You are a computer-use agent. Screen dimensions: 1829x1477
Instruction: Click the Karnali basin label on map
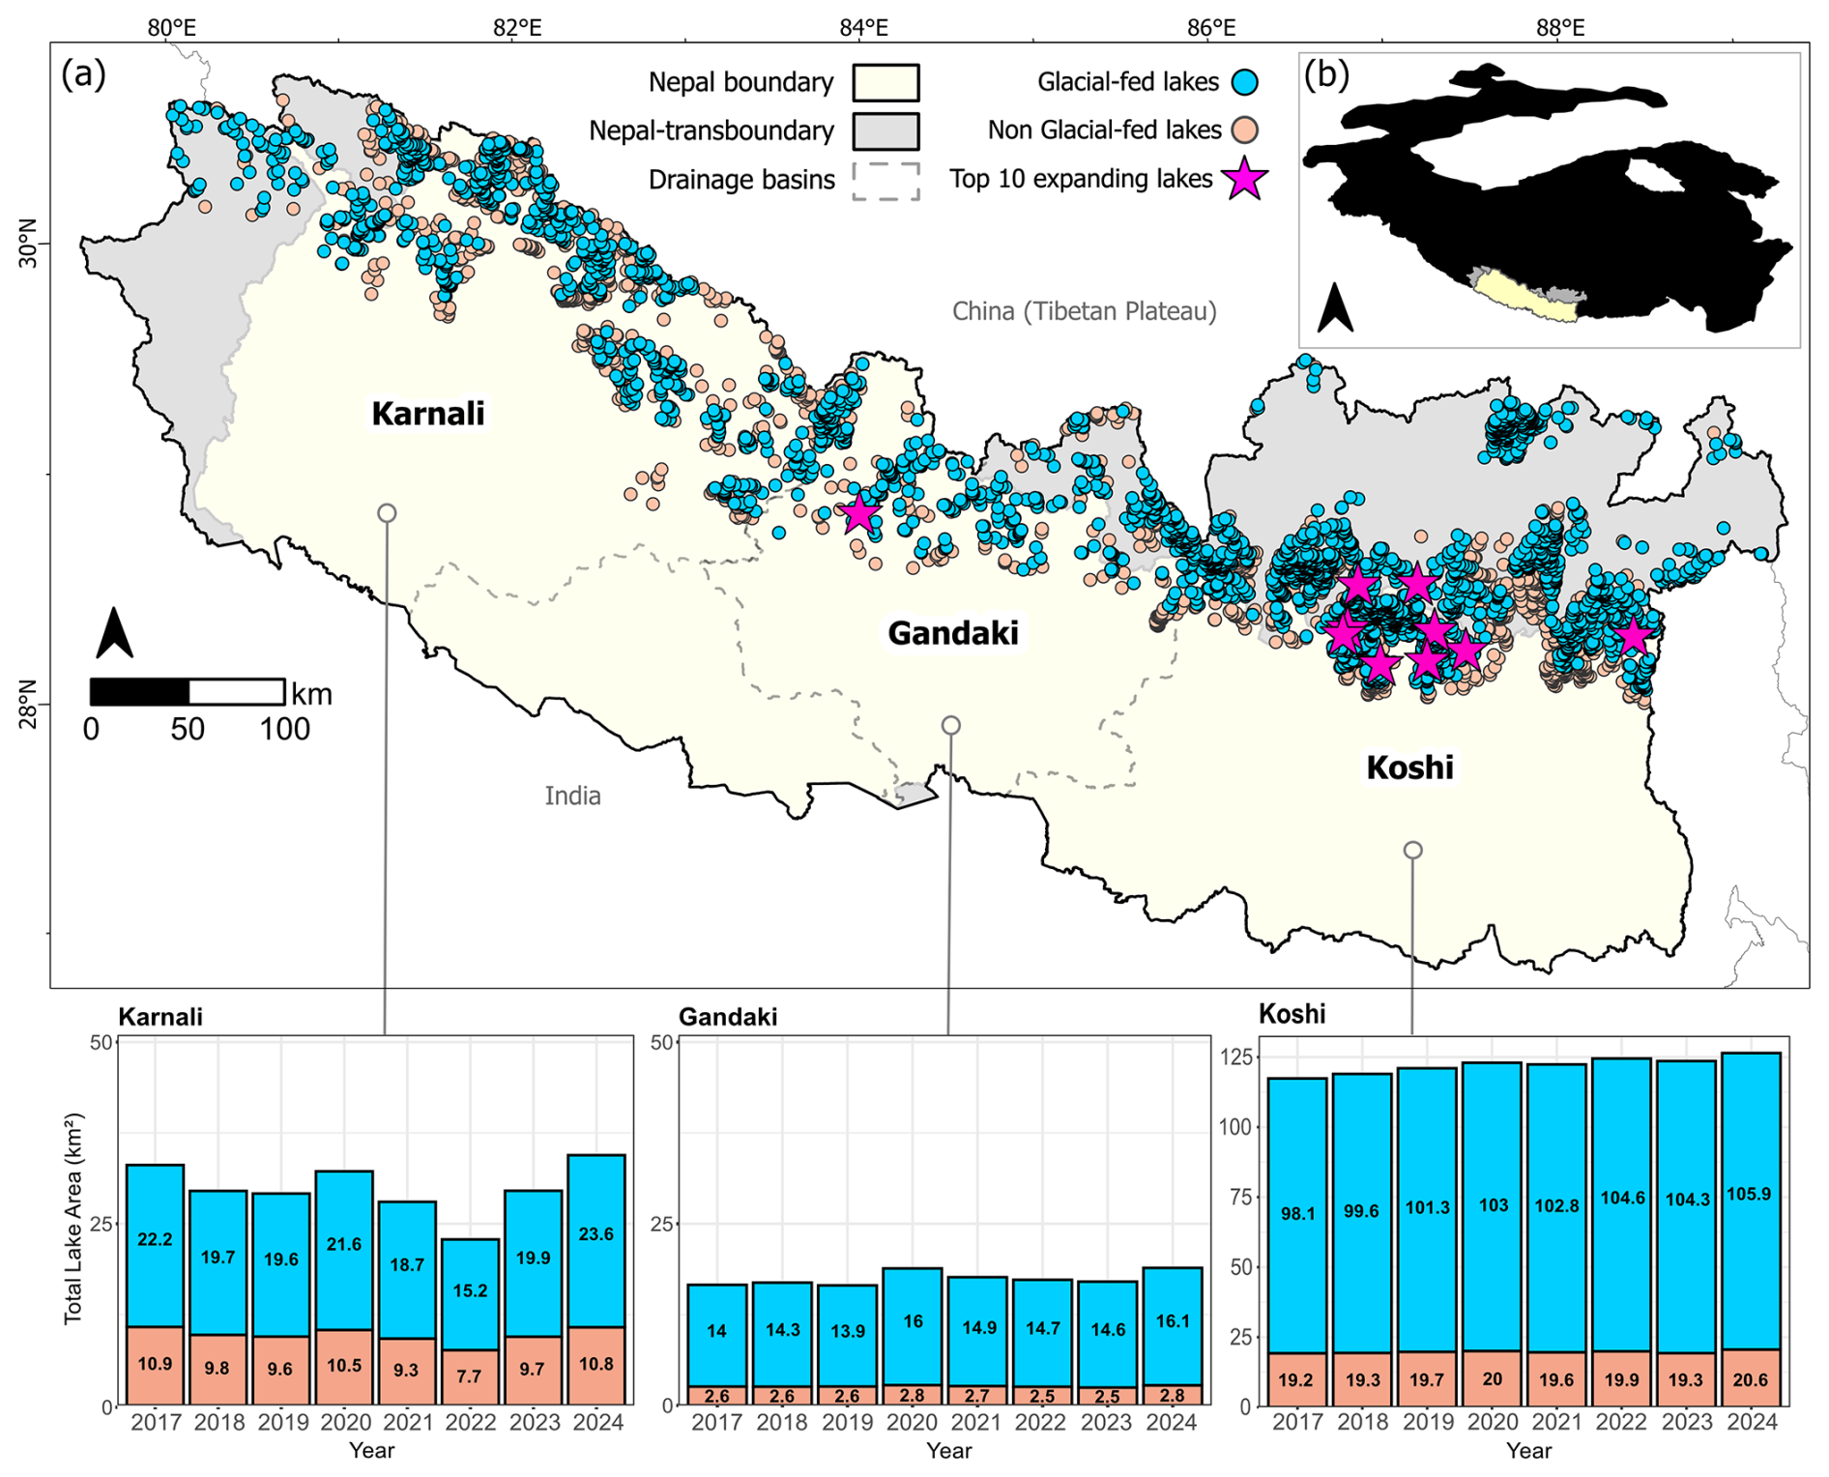tap(428, 414)
